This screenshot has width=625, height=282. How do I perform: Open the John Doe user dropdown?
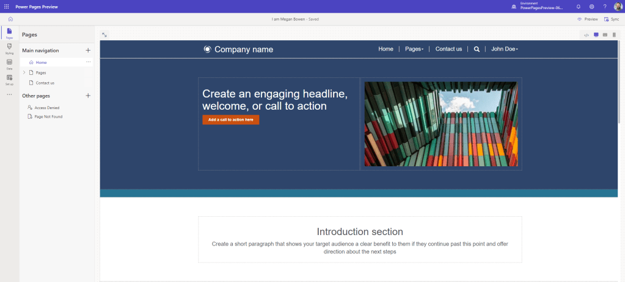coord(505,49)
